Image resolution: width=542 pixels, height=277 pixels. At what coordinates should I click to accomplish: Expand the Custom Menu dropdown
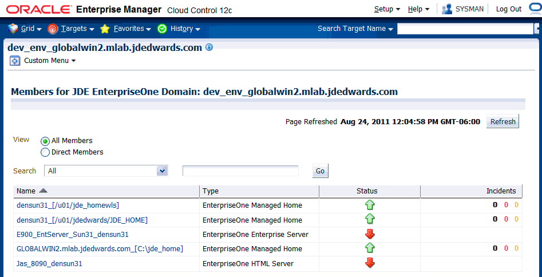pos(50,61)
